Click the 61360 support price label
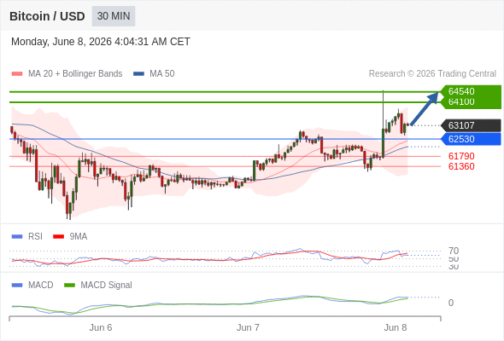The image size is (504, 341). 461,166
